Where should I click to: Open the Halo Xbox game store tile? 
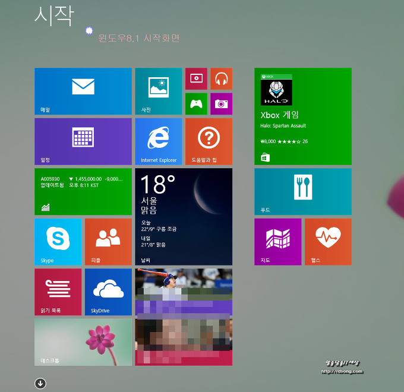(x=303, y=116)
